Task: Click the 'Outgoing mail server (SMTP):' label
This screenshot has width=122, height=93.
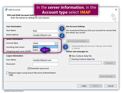Action: pos(19,51)
